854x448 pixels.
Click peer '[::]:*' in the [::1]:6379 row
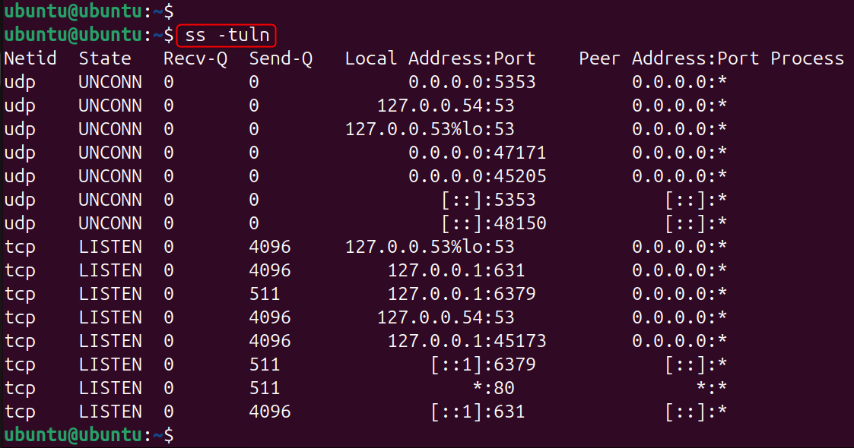pyautogui.click(x=696, y=364)
